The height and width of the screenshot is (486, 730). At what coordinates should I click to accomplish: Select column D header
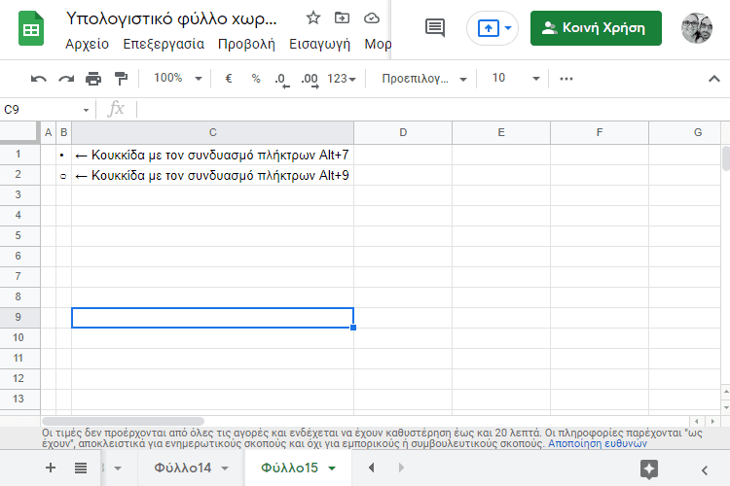[403, 132]
